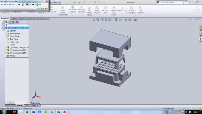Click Show Hidden Components tool
The width and height of the screenshot is (202, 114).
coord(62,11)
